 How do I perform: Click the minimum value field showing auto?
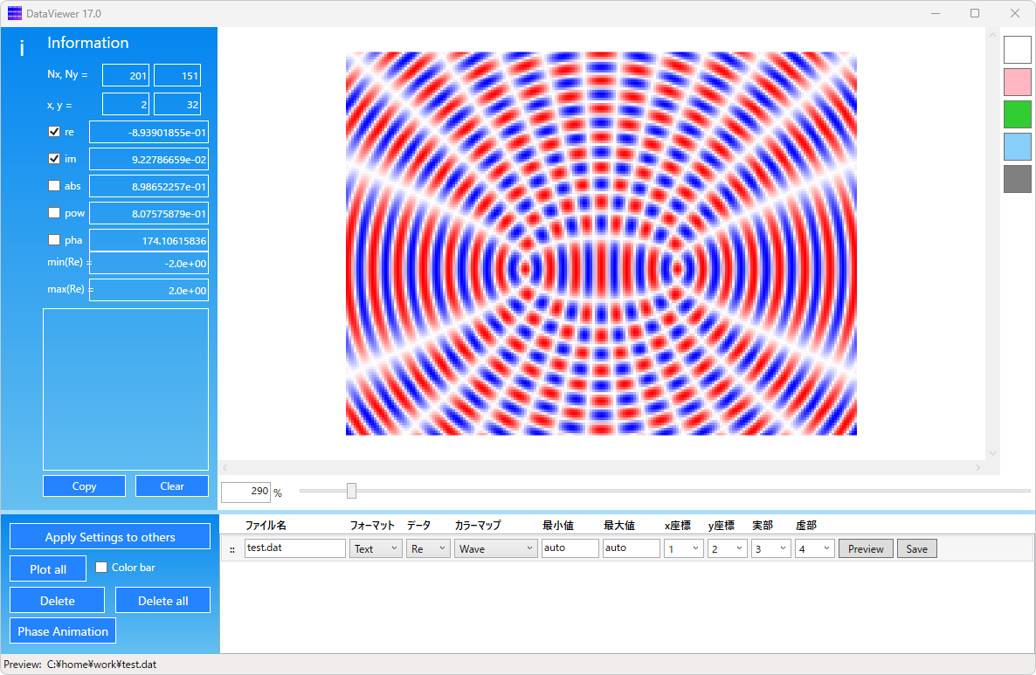[570, 548]
